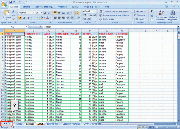Click the red font color A

click(x=47, y=18)
